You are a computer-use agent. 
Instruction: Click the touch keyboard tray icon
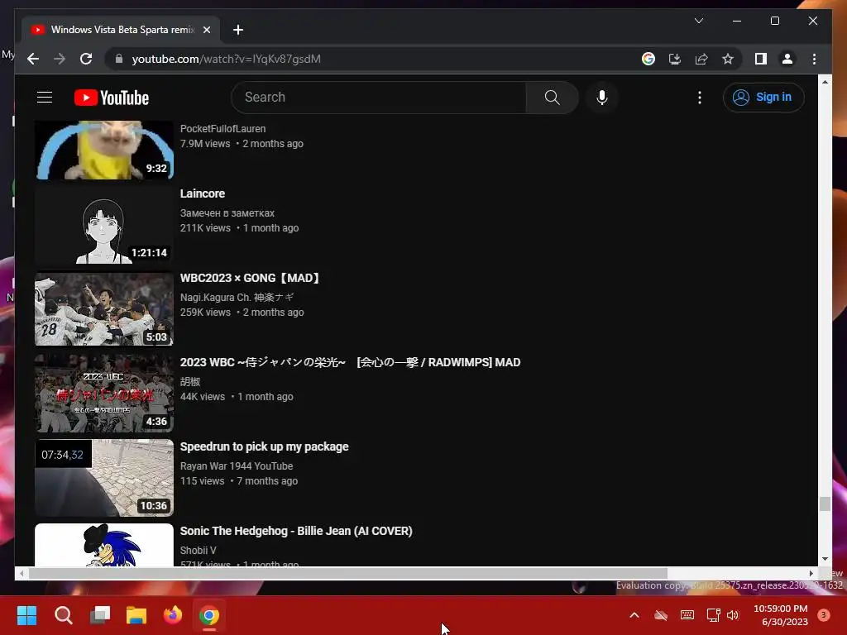(687, 615)
